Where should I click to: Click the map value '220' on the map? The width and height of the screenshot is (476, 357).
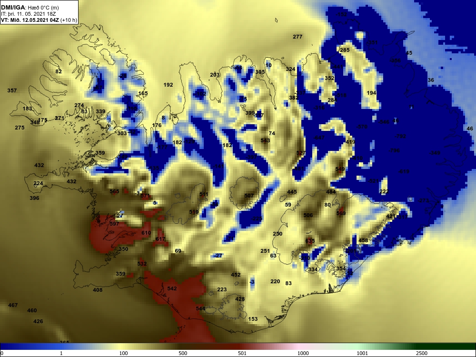point(275,281)
